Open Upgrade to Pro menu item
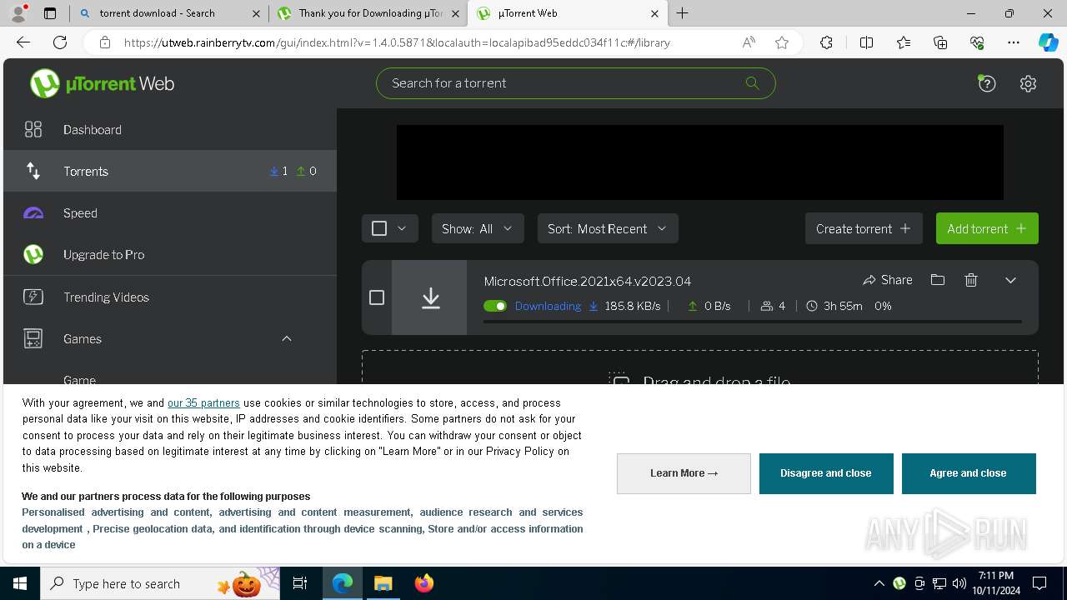1067x600 pixels. [x=170, y=254]
